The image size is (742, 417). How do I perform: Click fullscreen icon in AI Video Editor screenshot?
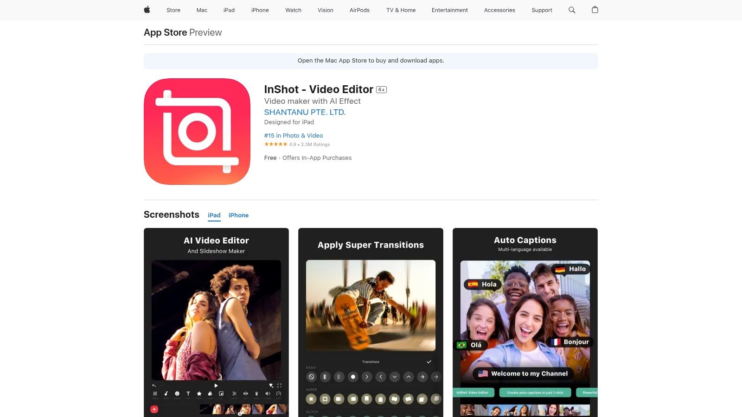click(279, 385)
